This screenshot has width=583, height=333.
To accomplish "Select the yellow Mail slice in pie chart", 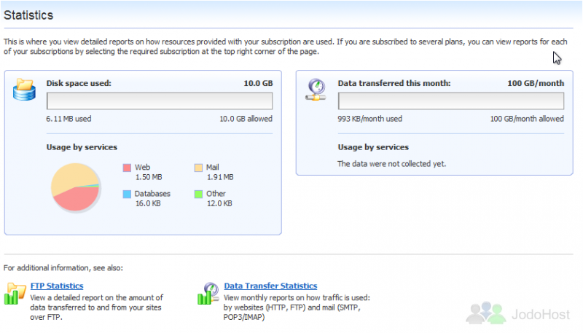I will tap(71, 176).
